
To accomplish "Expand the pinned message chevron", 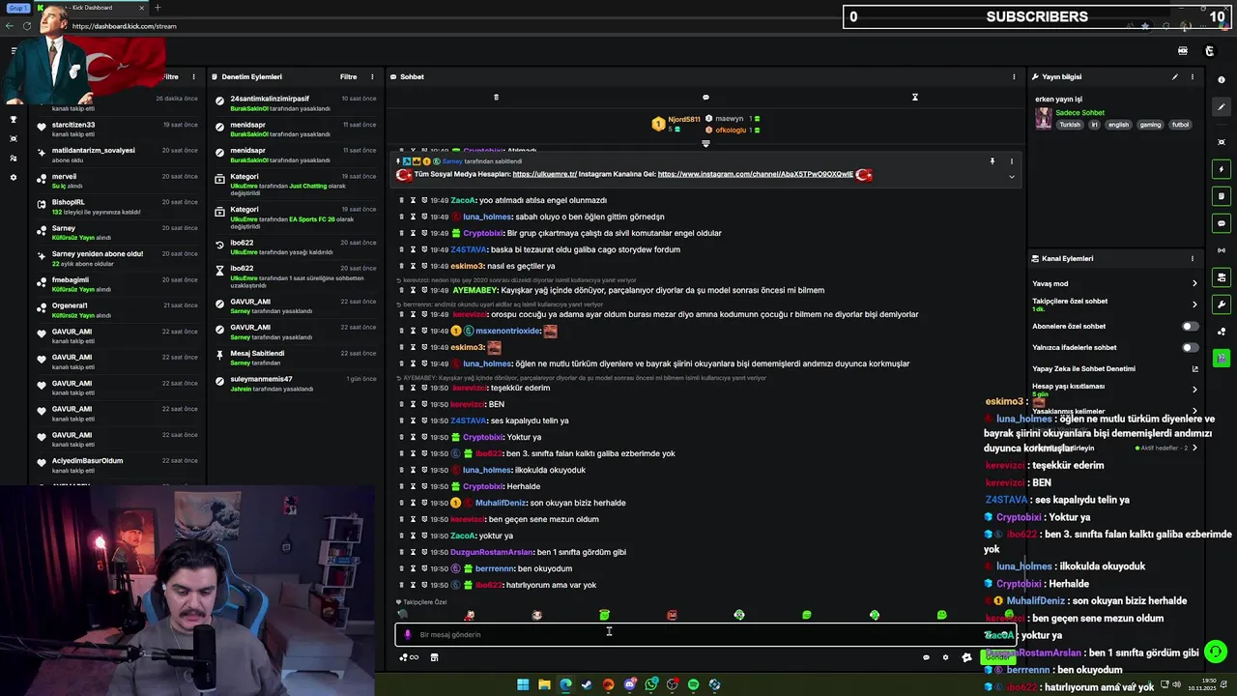I will tap(1012, 176).
